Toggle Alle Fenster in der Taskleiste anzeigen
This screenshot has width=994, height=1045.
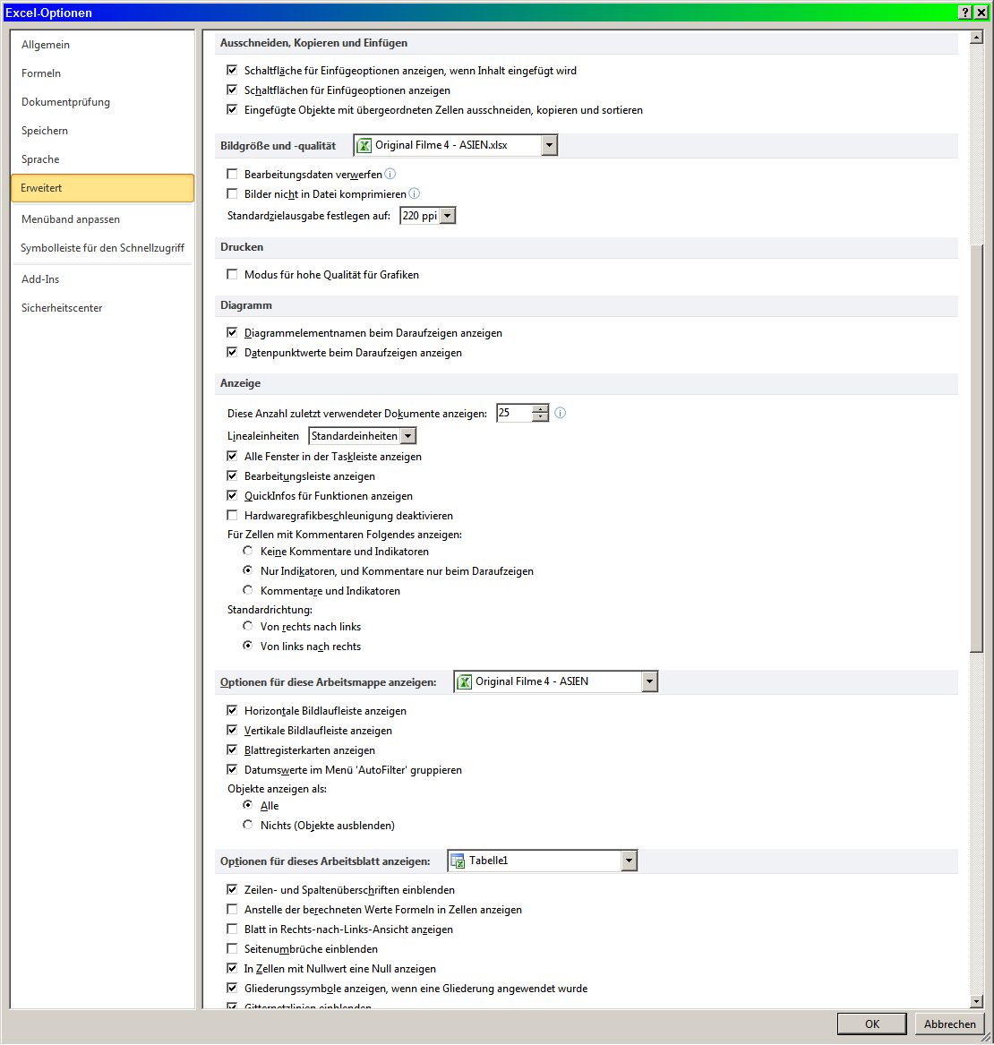pos(232,457)
